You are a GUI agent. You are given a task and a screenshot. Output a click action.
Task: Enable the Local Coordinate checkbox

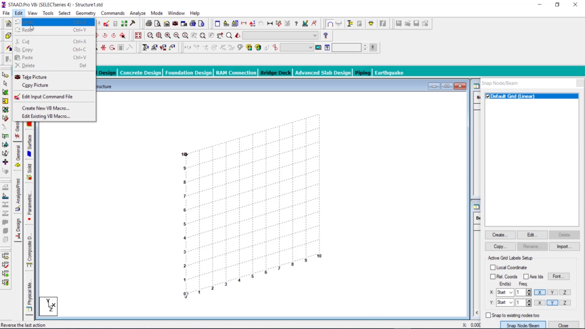coord(493,267)
